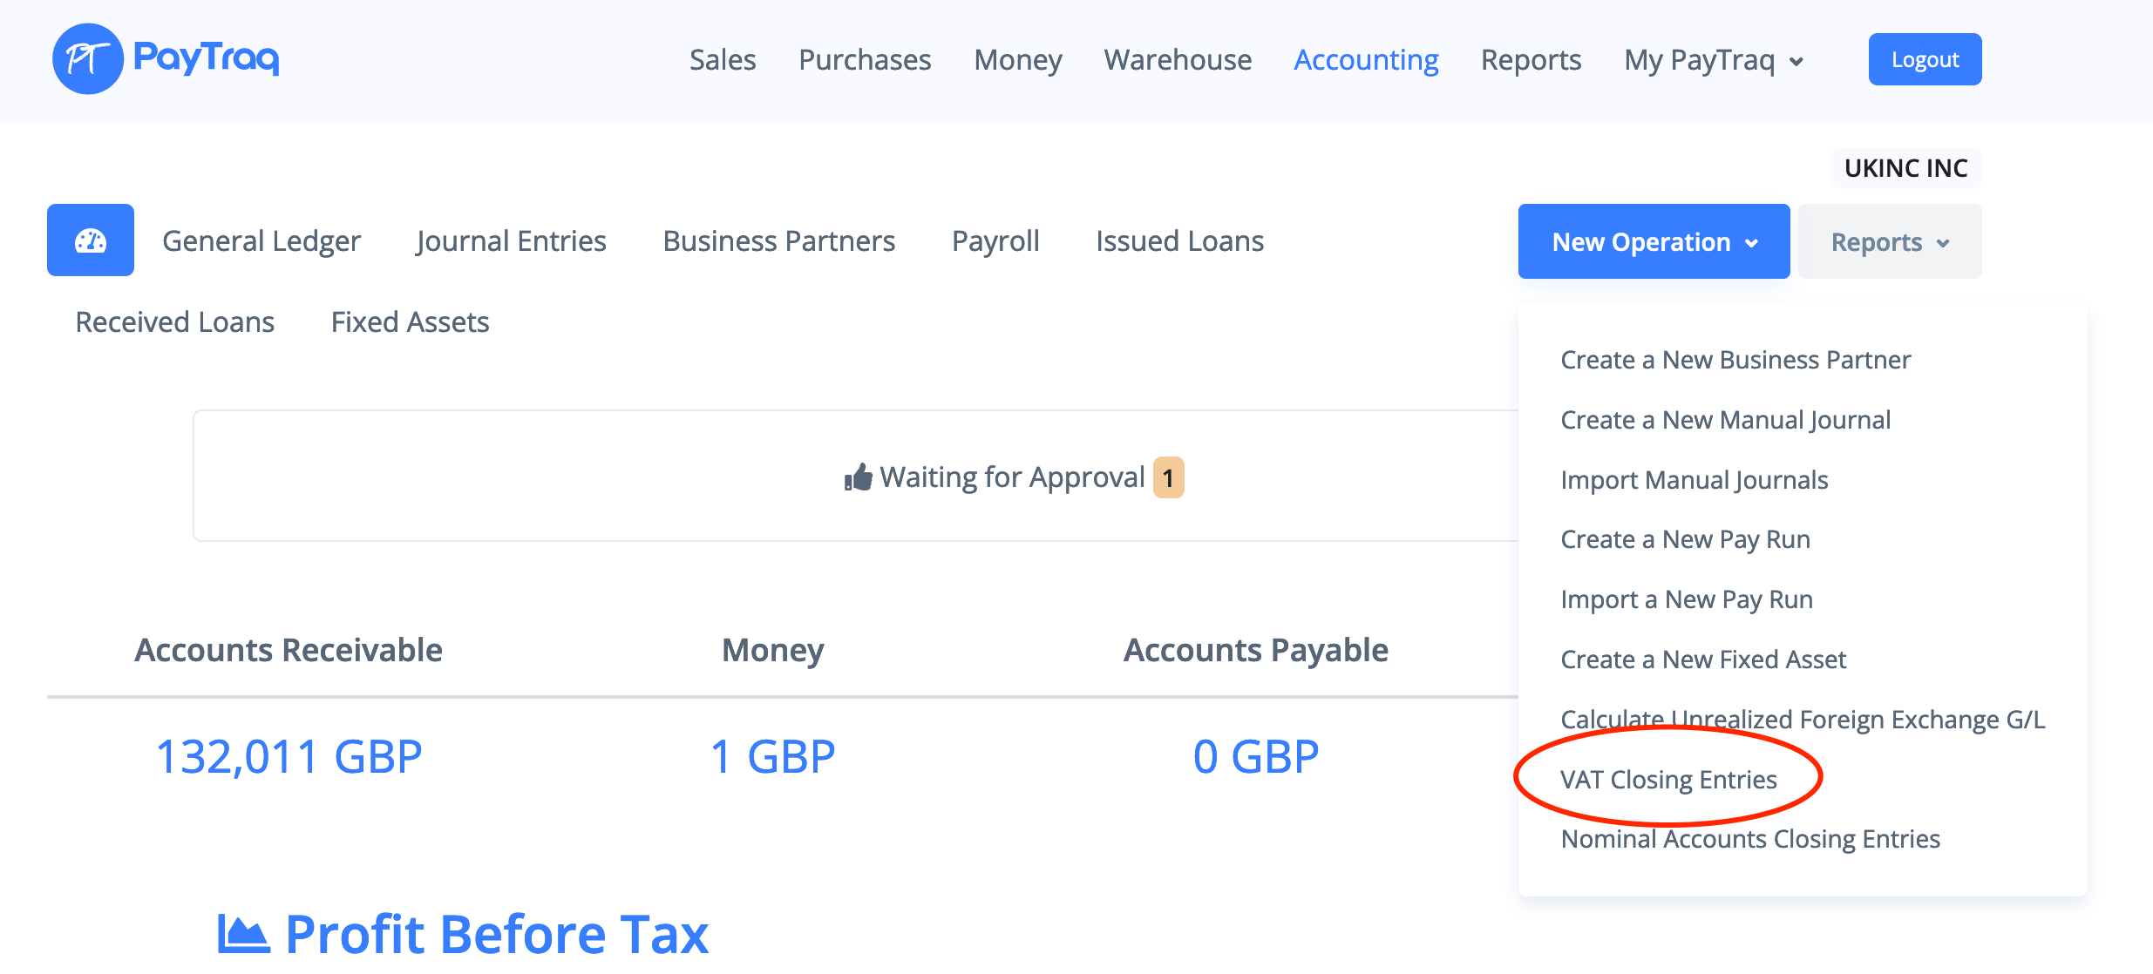Click the Warehouse navigation link

(x=1178, y=60)
